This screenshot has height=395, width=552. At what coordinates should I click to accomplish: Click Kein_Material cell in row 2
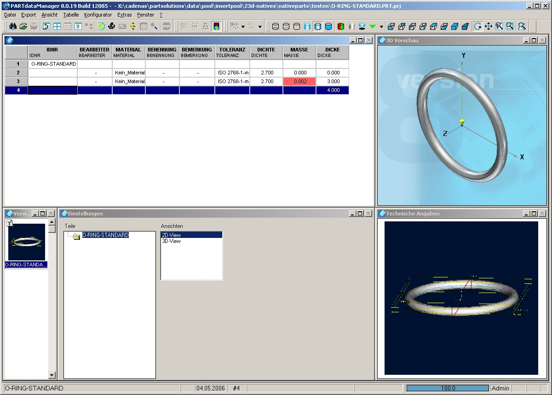[129, 73]
